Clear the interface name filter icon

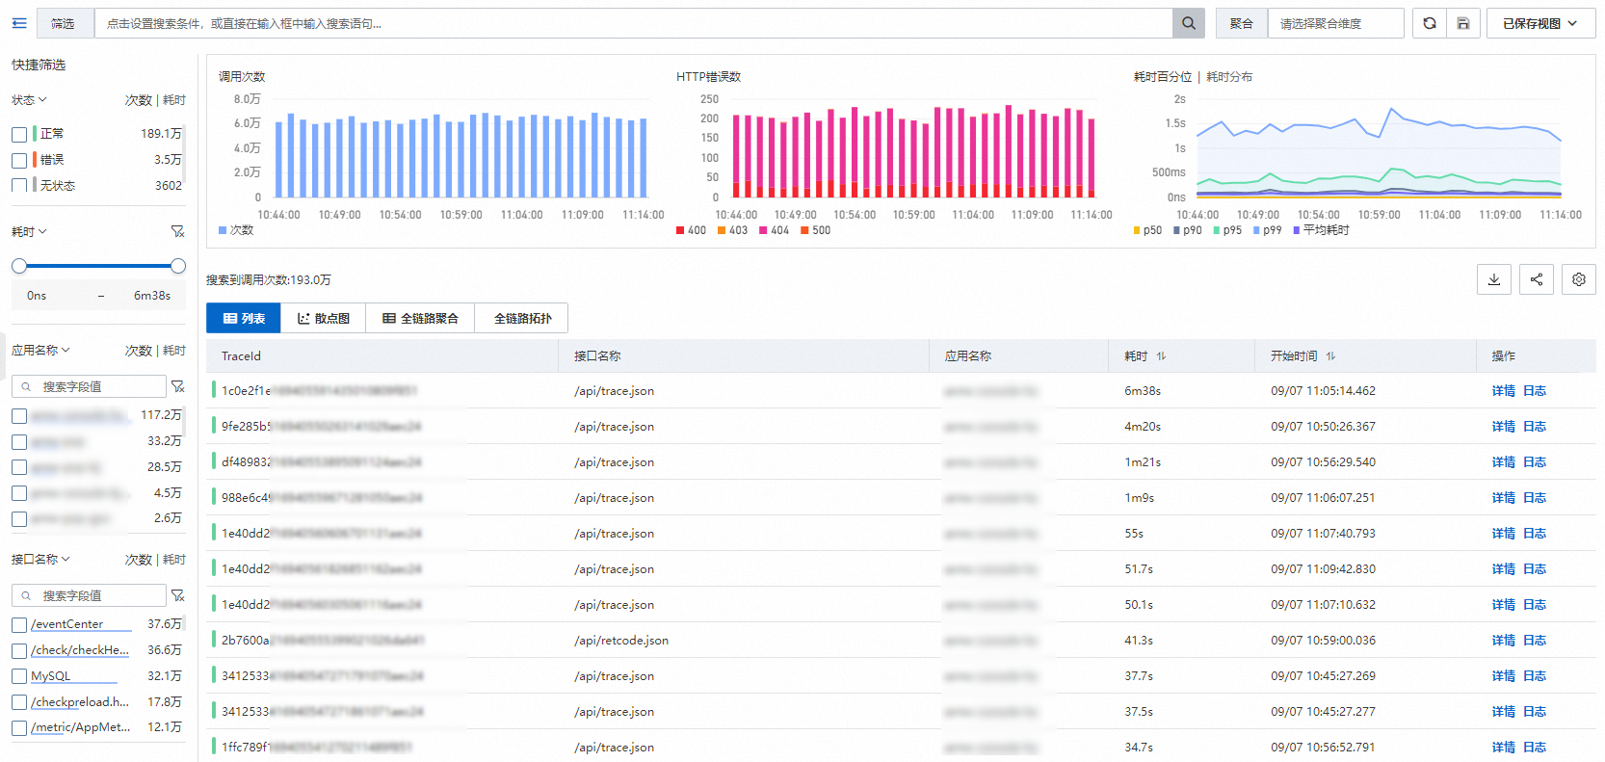177,595
